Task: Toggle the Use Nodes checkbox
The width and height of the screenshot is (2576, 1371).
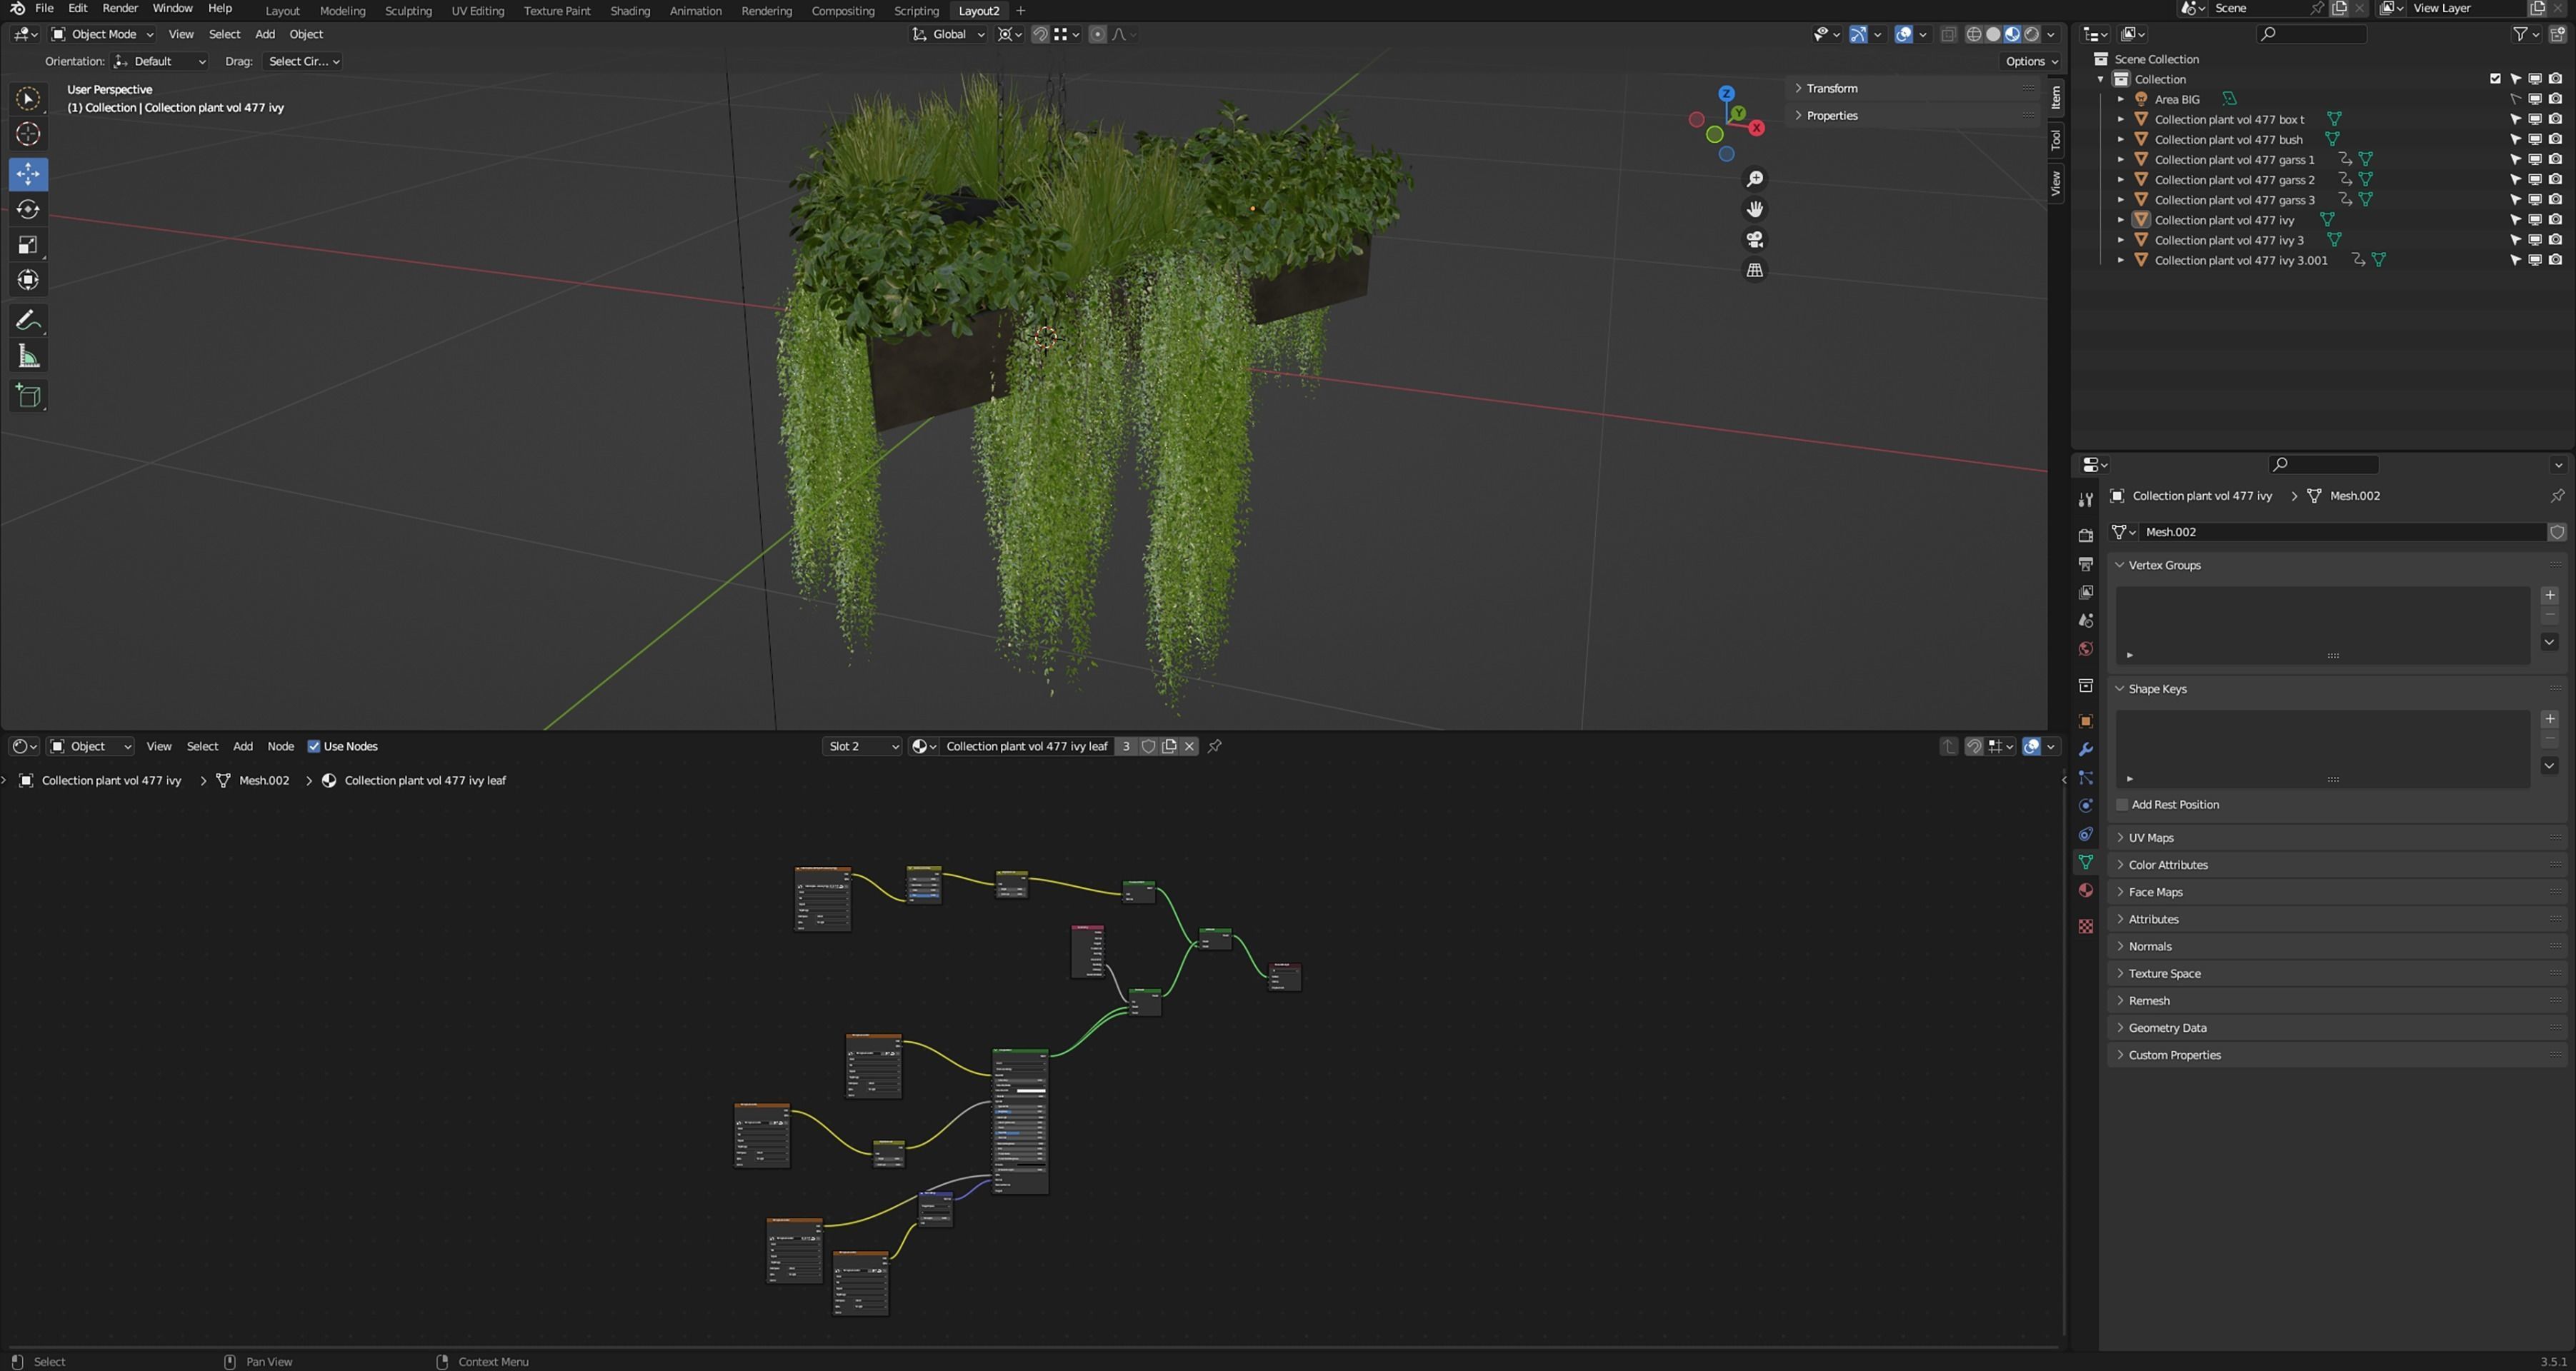Action: pos(313,746)
